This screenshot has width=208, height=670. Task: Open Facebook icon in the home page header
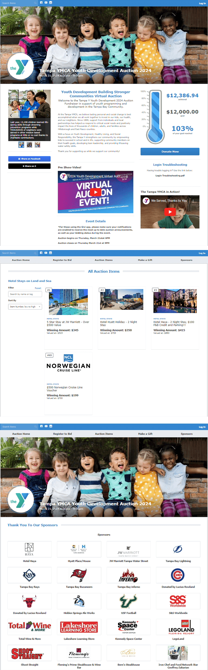coord(41,3)
